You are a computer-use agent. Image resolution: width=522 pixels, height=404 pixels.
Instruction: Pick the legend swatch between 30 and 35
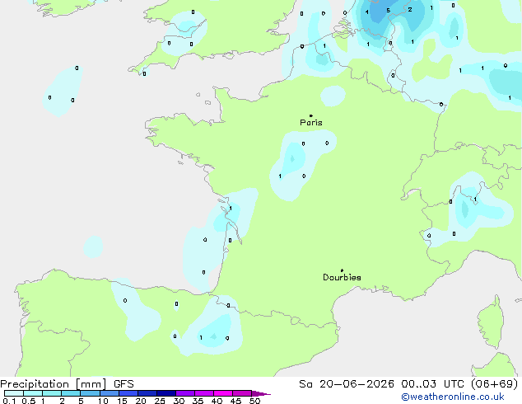click(x=185, y=393)
